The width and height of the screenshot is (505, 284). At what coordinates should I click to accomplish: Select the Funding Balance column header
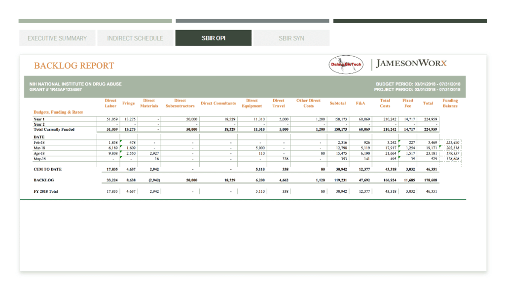coord(450,103)
